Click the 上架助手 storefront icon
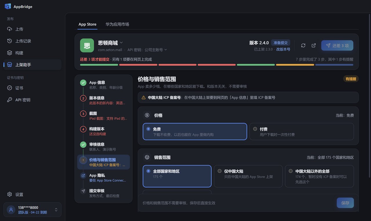This screenshot has width=371, height=221. point(10,65)
